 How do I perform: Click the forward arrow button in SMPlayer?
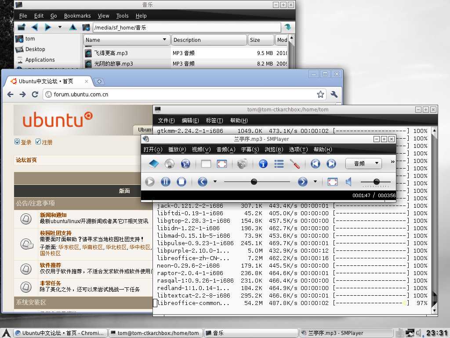pos(302,182)
